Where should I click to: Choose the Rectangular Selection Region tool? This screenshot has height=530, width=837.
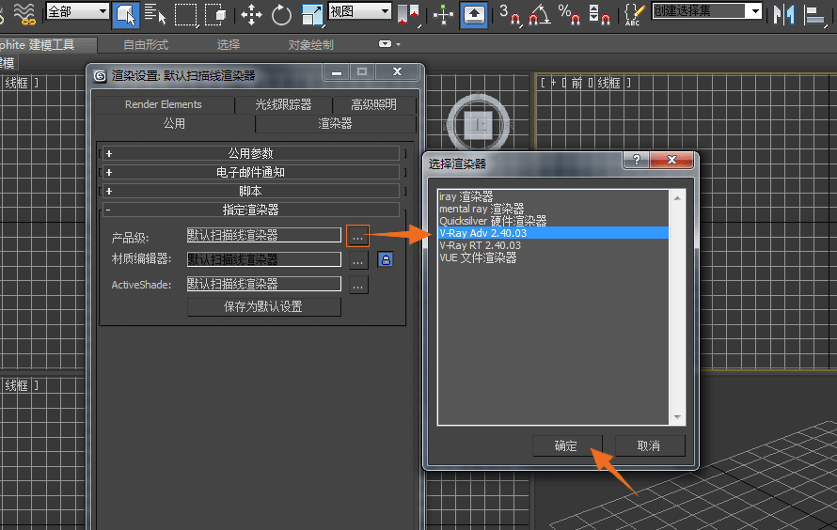(x=186, y=13)
